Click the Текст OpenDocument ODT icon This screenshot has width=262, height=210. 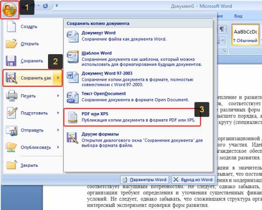click(x=72, y=97)
